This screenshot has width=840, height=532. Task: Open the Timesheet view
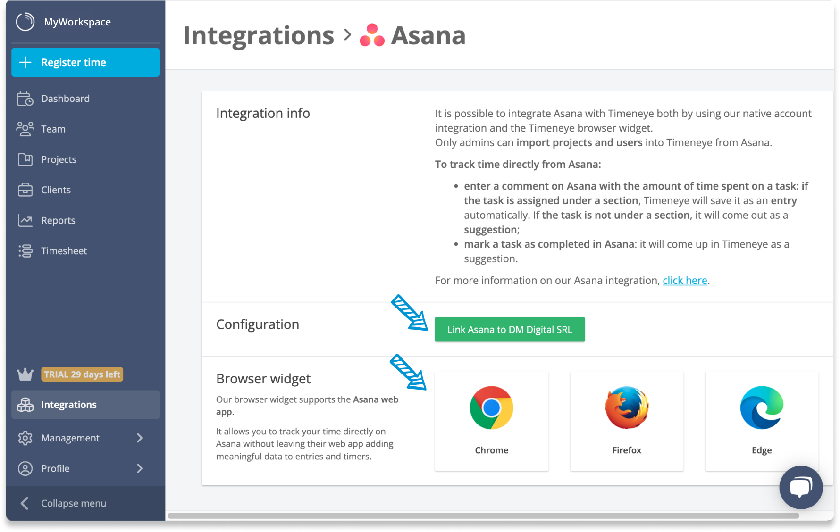tap(85, 251)
